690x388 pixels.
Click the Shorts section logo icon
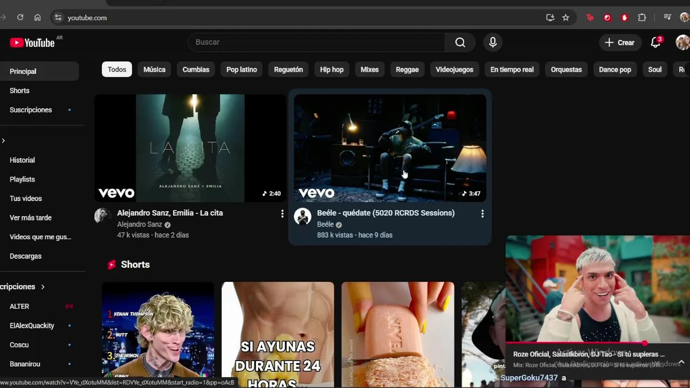coord(112,265)
